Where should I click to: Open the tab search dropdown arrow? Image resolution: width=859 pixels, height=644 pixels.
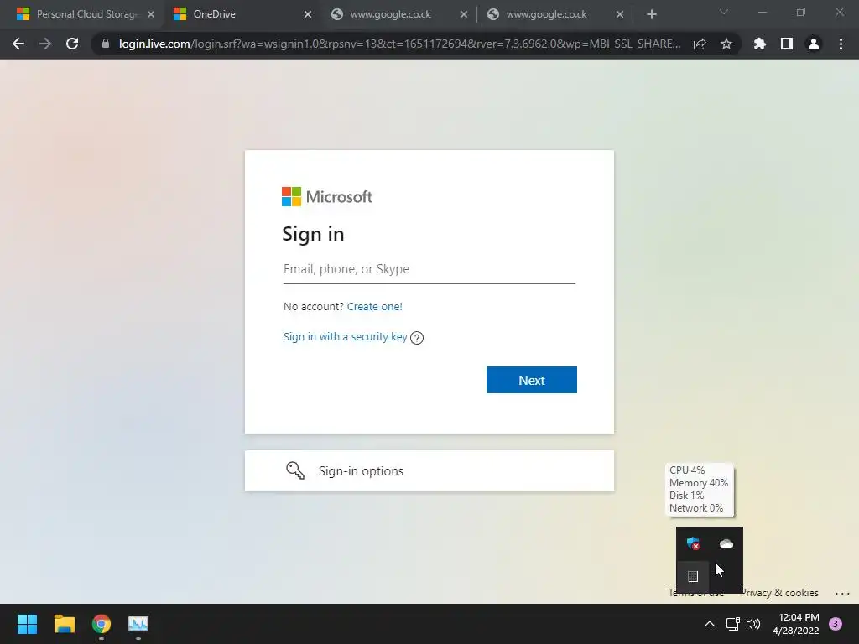(724, 12)
